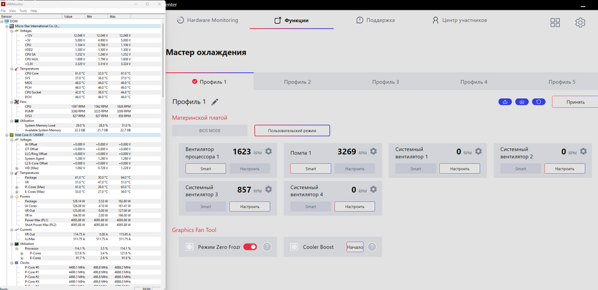Switch to the Hardware Monitoring tab
The width and height of the screenshot is (598, 290).
tap(207, 20)
